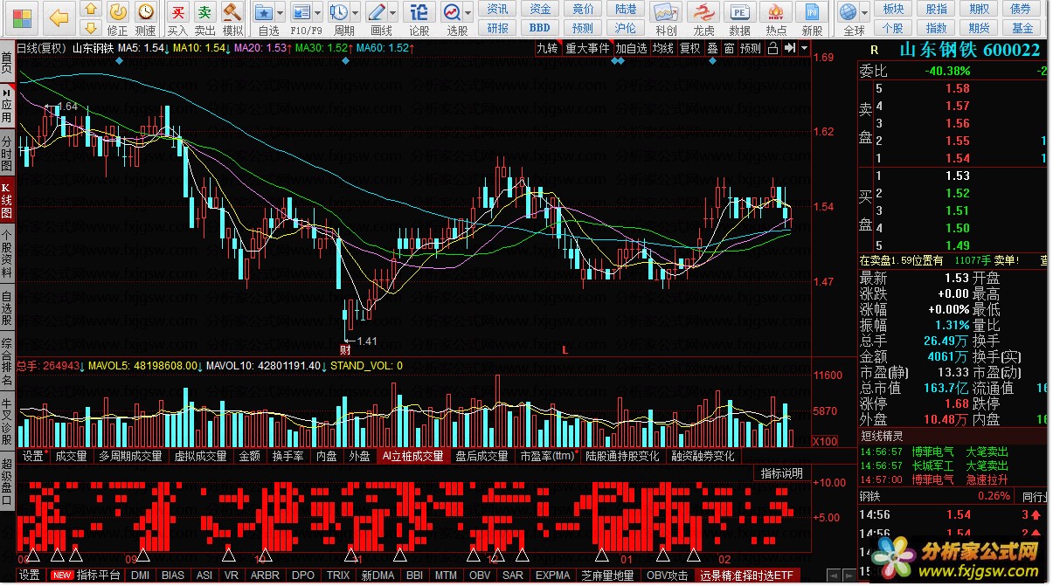Open 指标说明 indicator description
This screenshot has width=1053, height=586.
point(781,473)
